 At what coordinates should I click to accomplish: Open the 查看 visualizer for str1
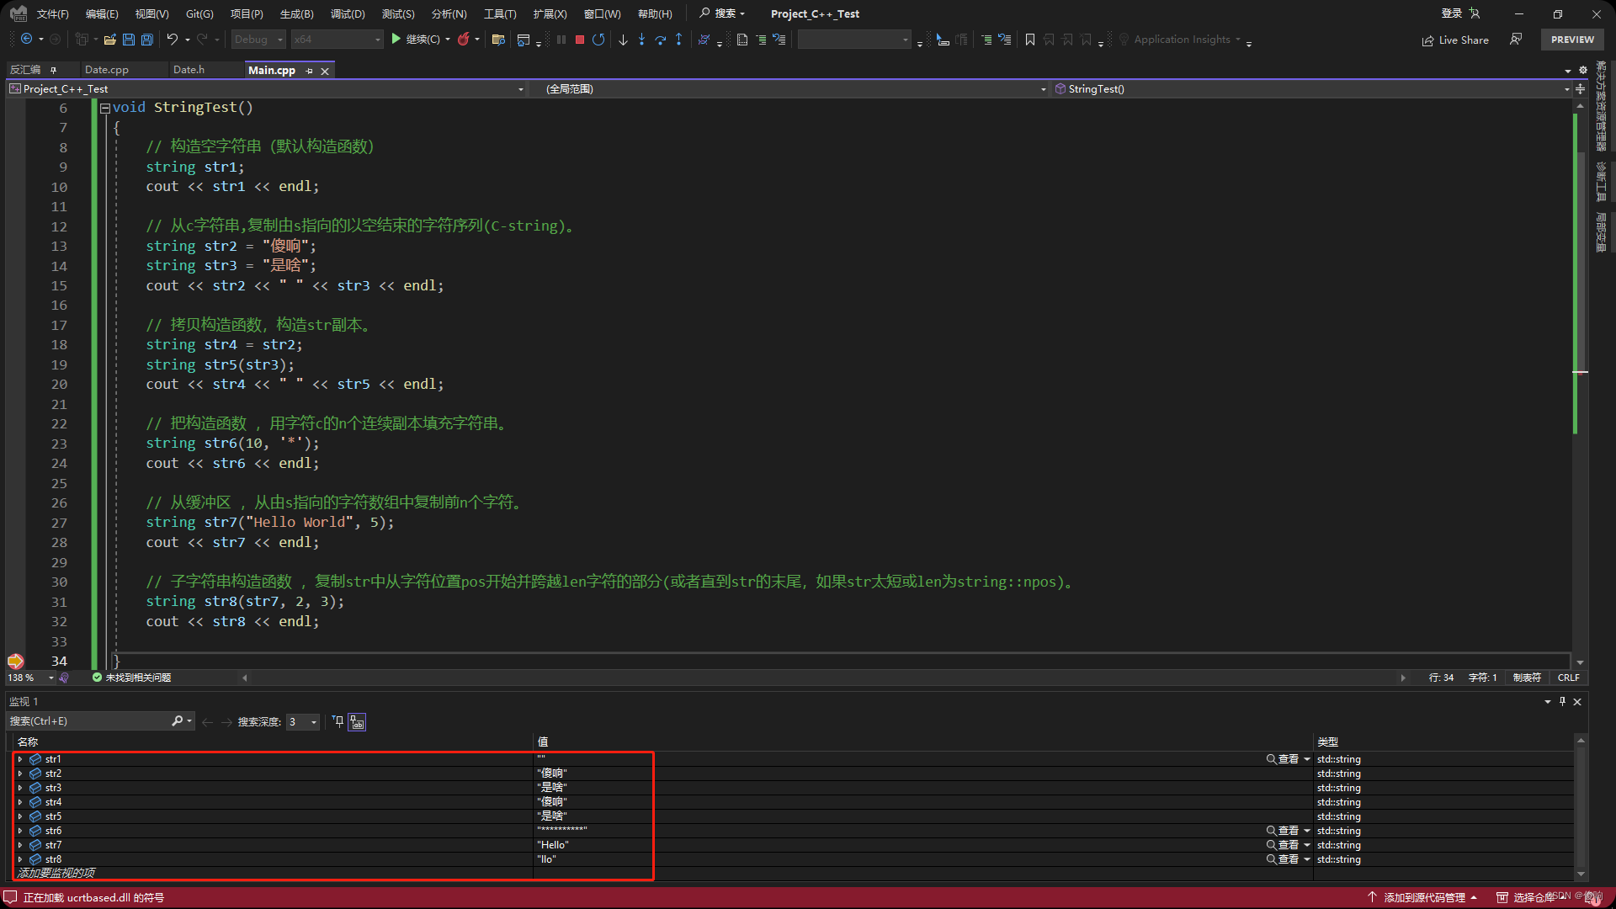[x=1283, y=759]
